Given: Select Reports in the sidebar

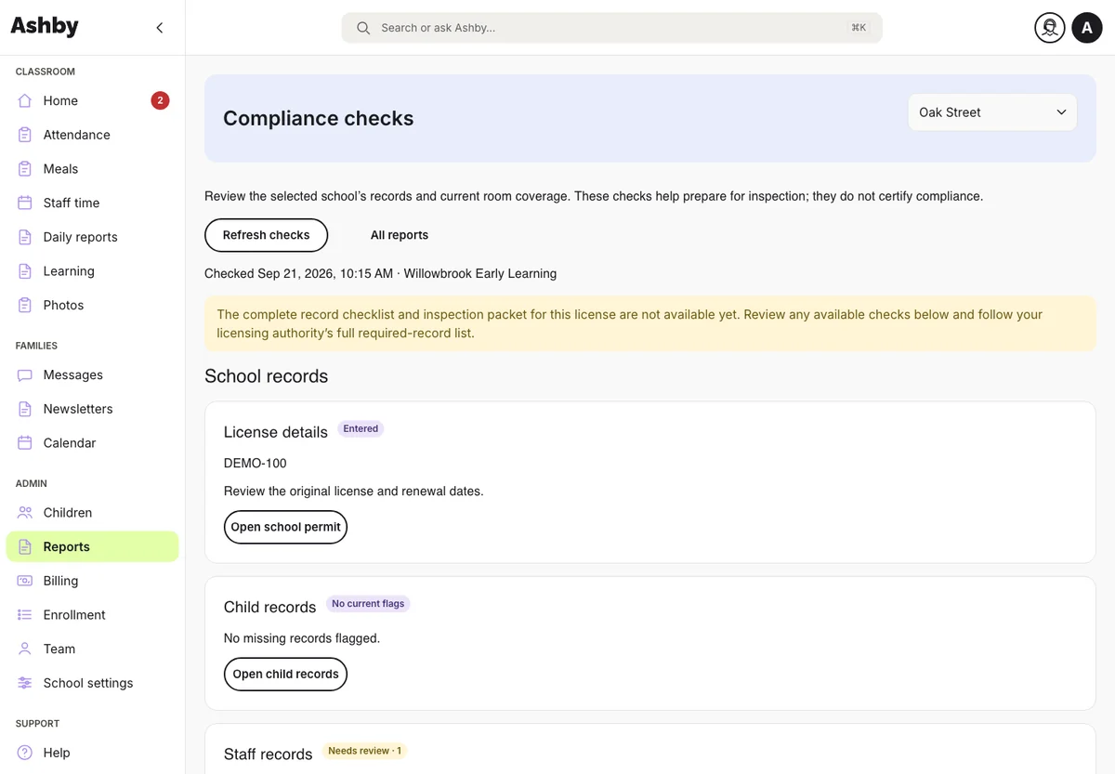Looking at the screenshot, I should pos(93,547).
